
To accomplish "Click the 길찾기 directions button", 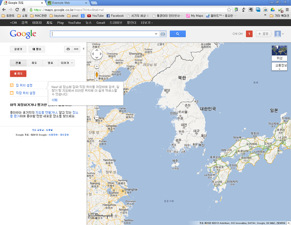I will point(18,49).
